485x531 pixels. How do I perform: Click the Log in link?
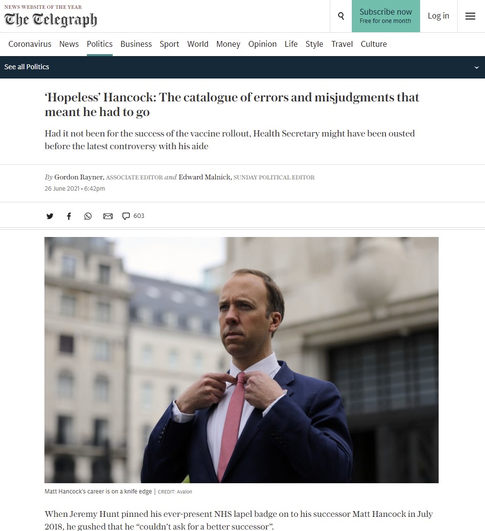438,16
